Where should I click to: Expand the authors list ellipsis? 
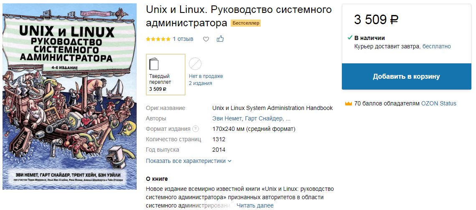(288, 119)
